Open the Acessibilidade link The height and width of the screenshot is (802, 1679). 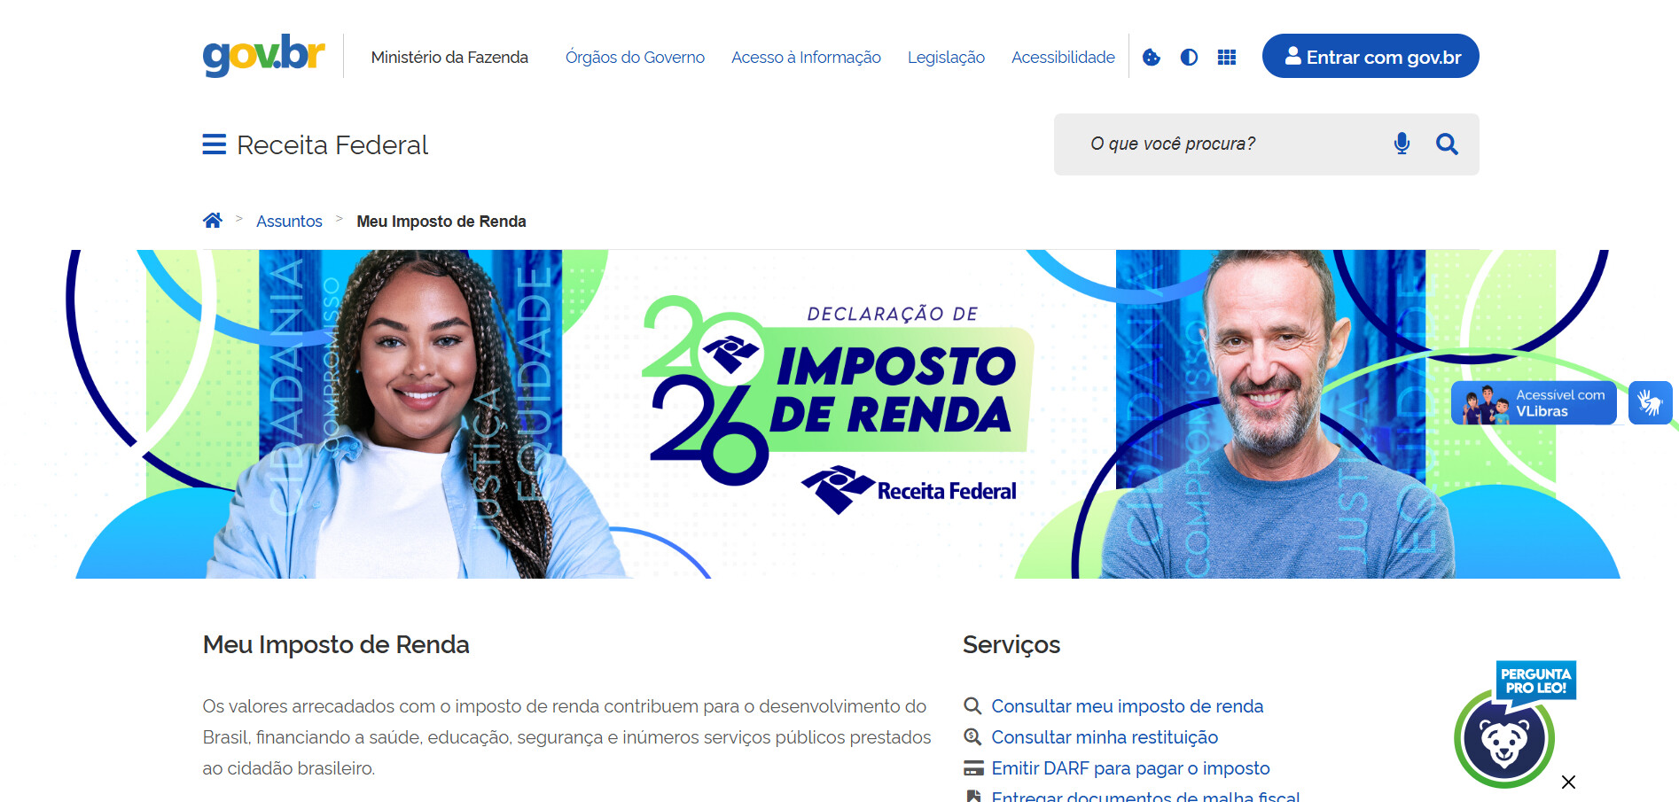tap(1063, 57)
